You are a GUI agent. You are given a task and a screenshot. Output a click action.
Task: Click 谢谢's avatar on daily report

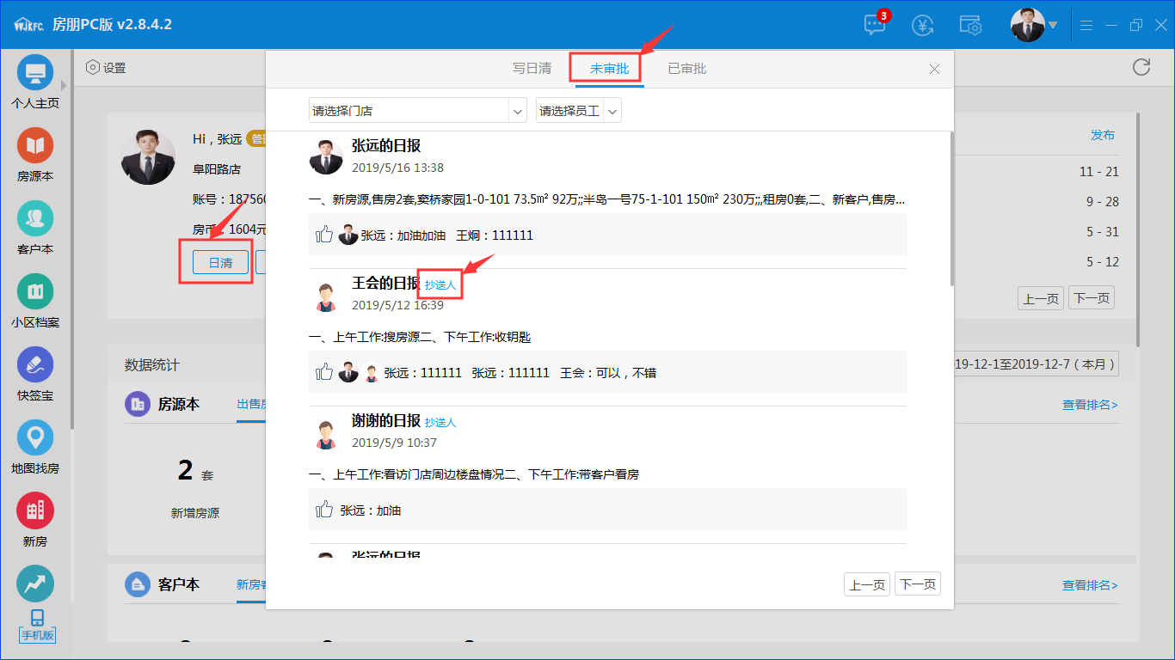[326, 434]
